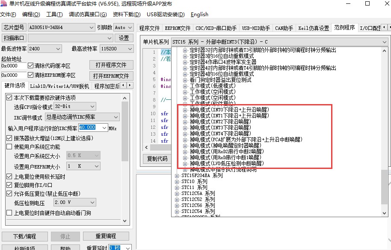This screenshot has width=391, height=250.
Task: Switch to EEPROM文件 tab
Action: point(178,28)
